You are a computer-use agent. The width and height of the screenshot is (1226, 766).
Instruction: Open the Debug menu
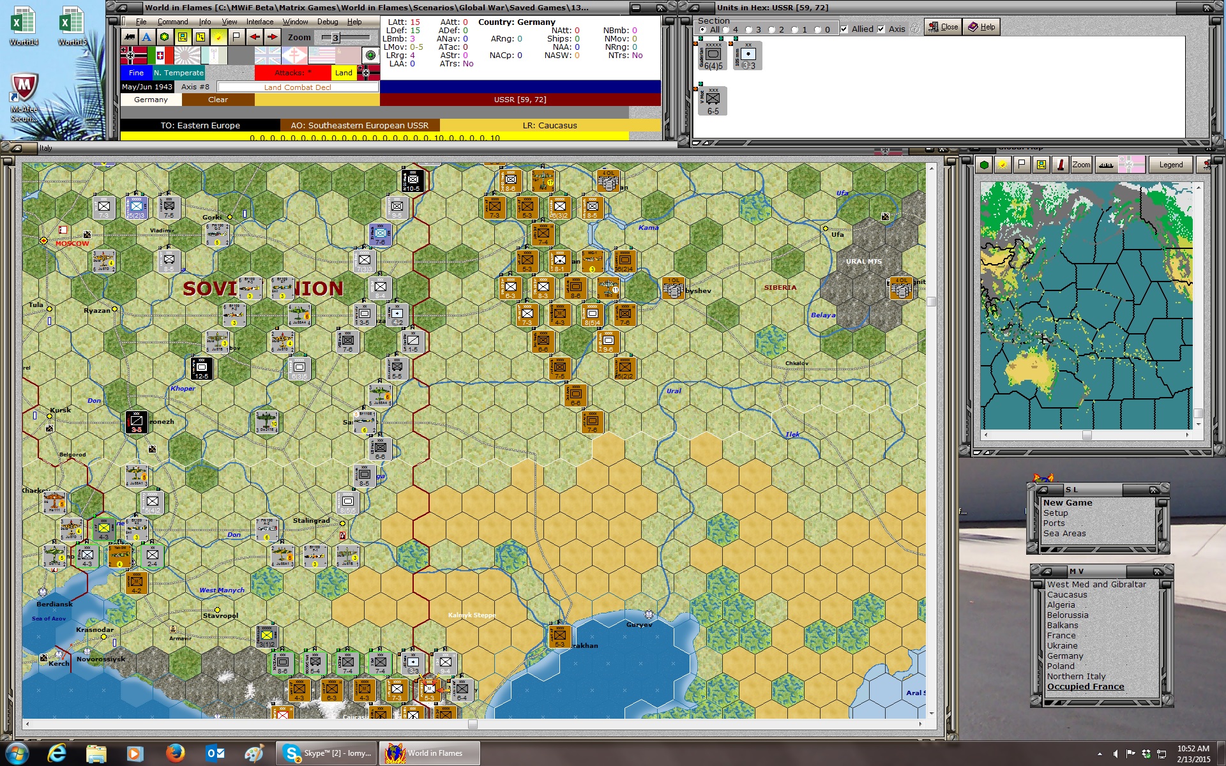[328, 22]
